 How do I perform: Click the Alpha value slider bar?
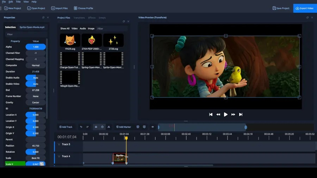pyautogui.click(x=36, y=47)
